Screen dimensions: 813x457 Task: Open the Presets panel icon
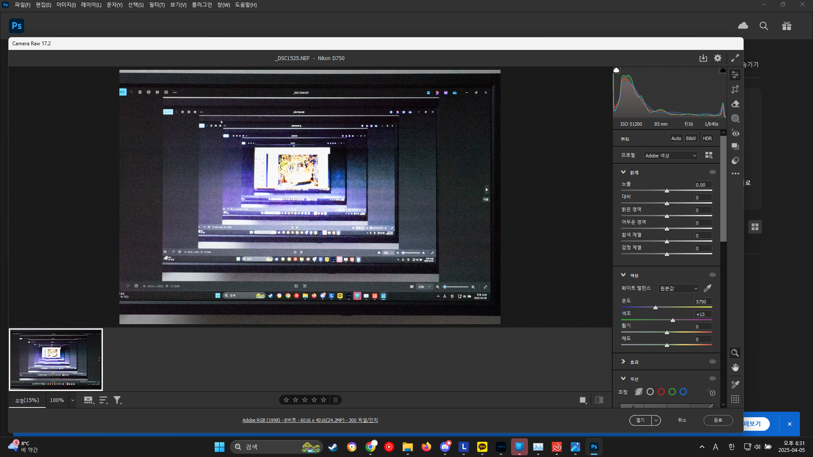(735, 161)
